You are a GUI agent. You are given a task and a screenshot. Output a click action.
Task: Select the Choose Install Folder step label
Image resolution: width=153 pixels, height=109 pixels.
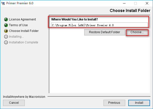(x=24, y=31)
